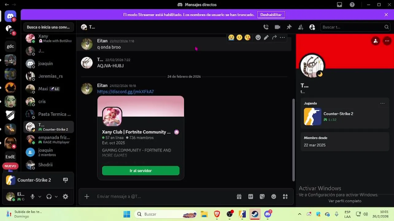Viewport: 394px width, 221px height.
Task: Open the joaquin 2 miembros group chat
Action: pyautogui.click(x=48, y=152)
